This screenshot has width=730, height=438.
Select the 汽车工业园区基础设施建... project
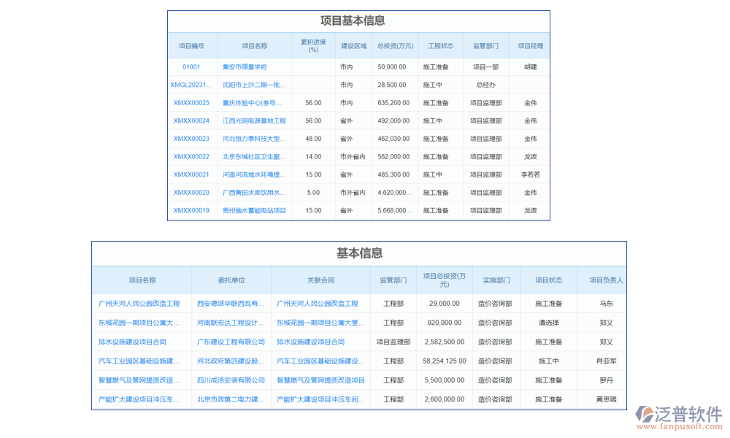pyautogui.click(x=139, y=361)
